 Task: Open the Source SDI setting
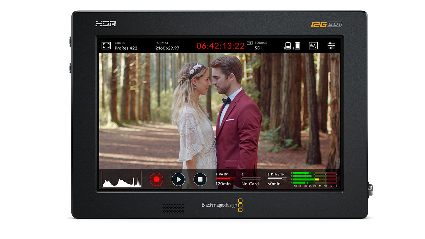[x=261, y=46]
